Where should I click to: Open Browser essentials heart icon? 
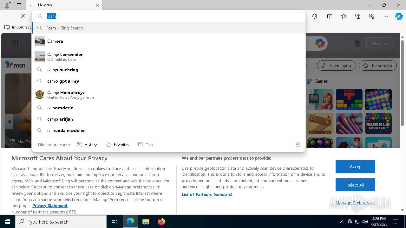(372, 16)
